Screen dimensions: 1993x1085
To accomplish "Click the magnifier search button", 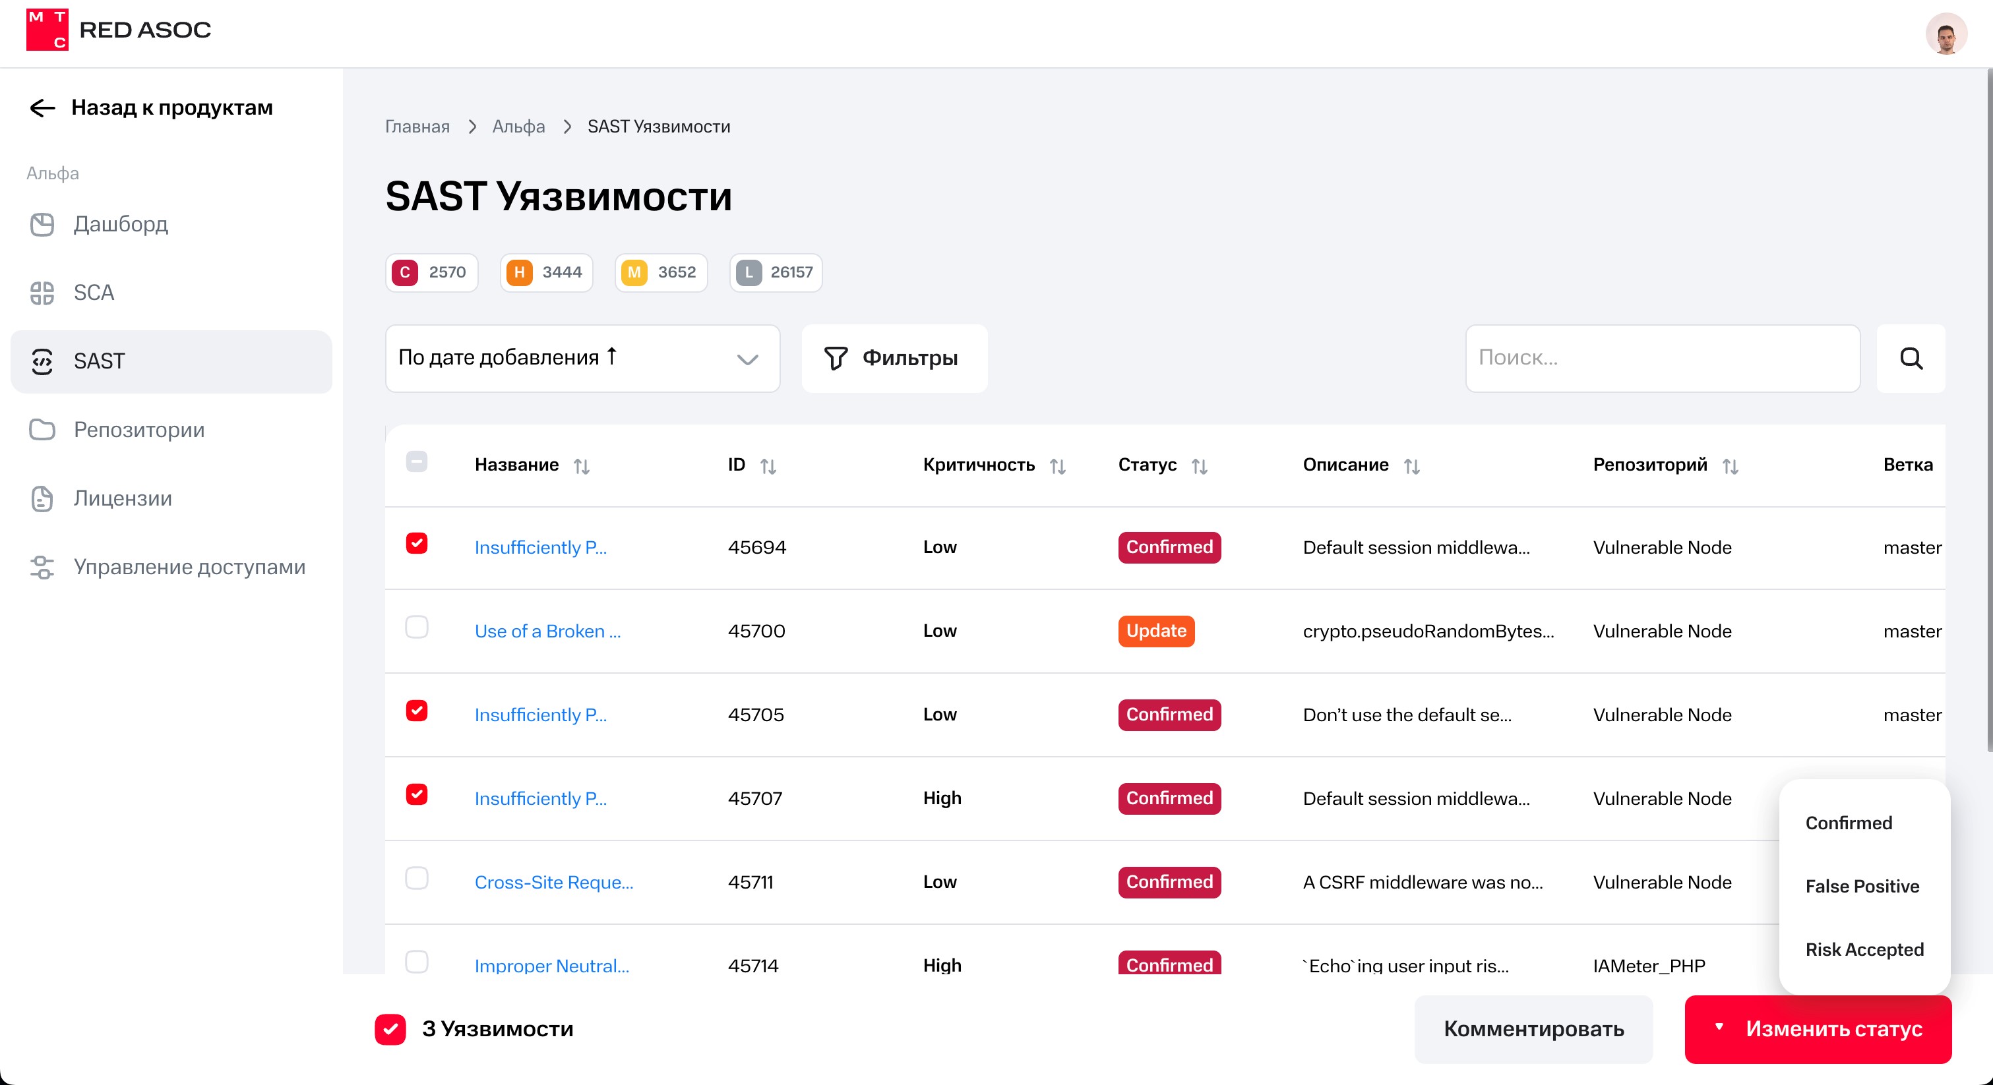I will (1910, 358).
